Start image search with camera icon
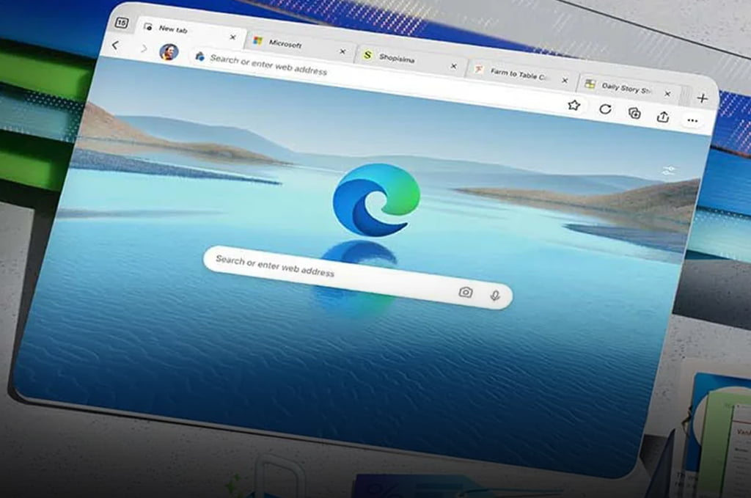Screen dimensions: 751x498 click(465, 292)
